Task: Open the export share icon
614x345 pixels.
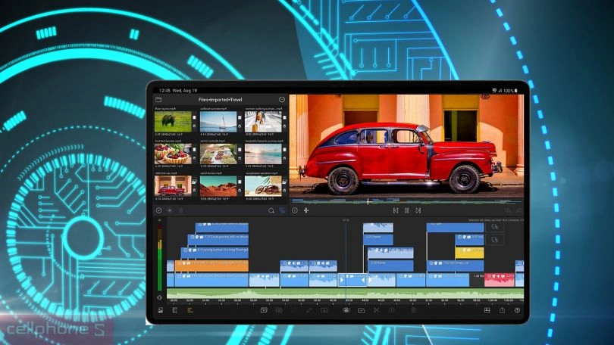Action: tap(501, 310)
